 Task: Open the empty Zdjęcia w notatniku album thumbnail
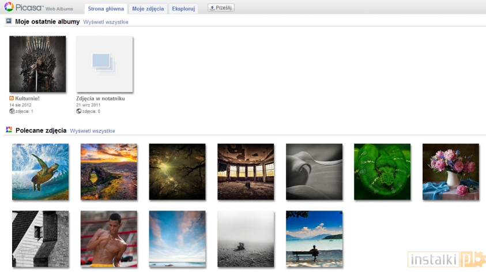click(x=104, y=64)
